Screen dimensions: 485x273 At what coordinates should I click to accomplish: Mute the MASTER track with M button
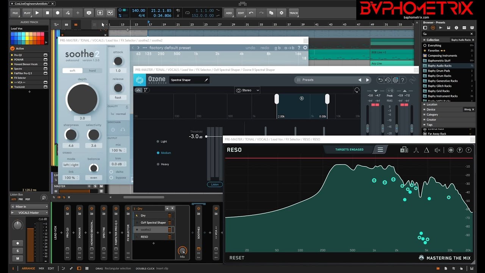point(101,186)
